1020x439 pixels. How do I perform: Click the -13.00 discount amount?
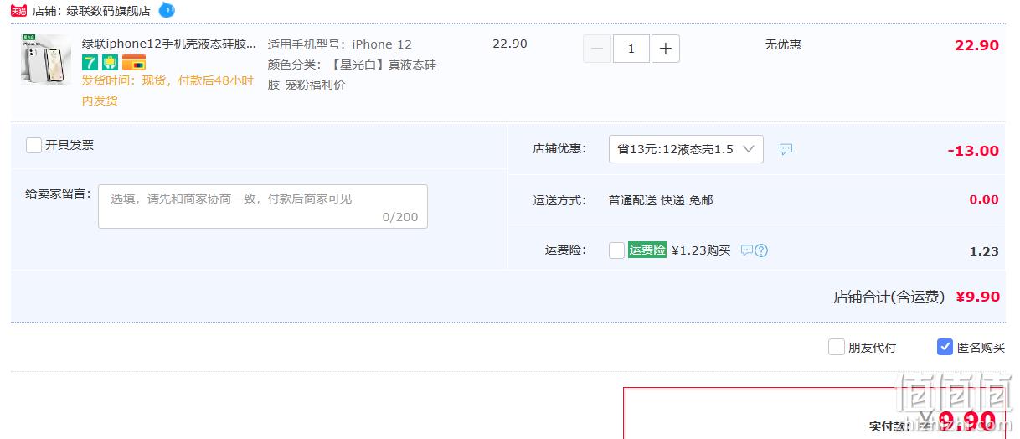(x=973, y=151)
